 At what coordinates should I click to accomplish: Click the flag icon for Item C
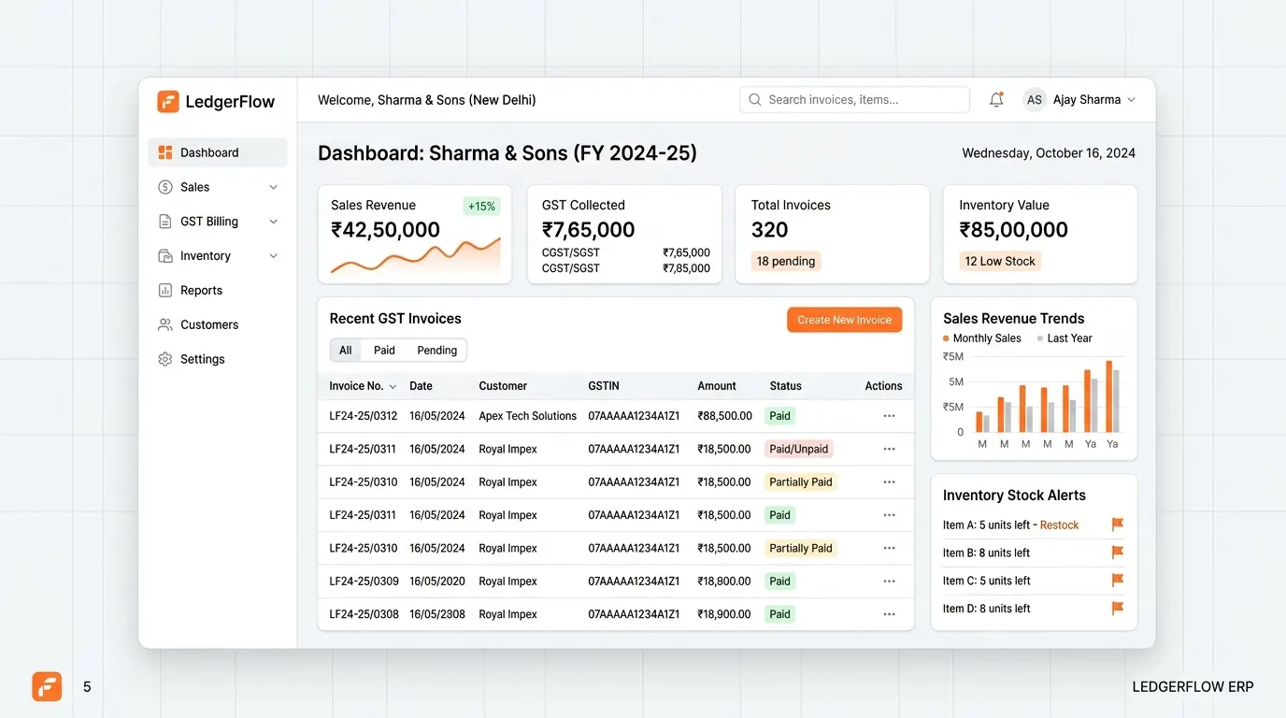[1117, 581]
